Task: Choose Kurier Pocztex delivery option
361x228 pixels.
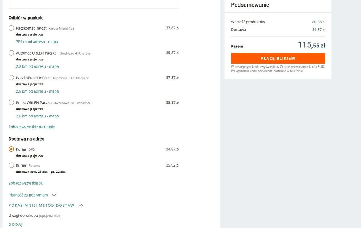Action: point(12,165)
